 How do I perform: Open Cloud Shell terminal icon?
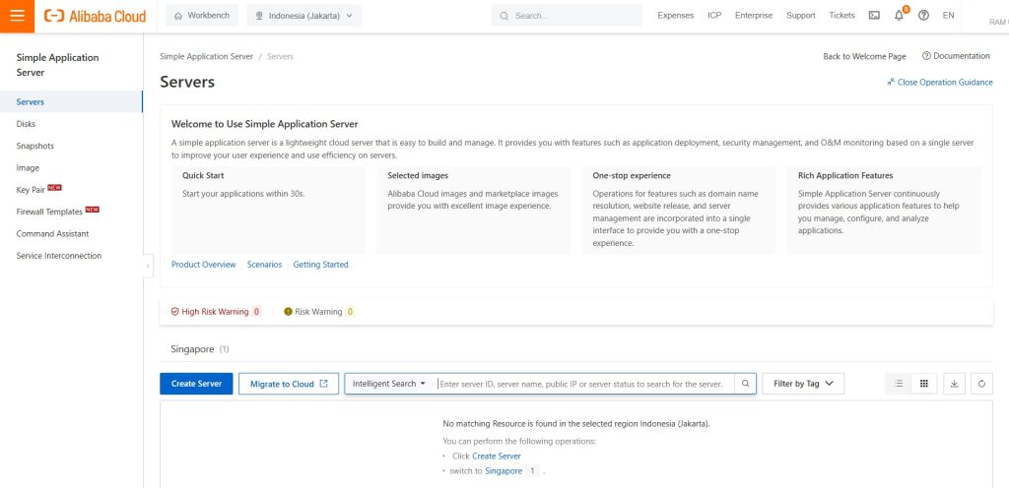coord(874,16)
